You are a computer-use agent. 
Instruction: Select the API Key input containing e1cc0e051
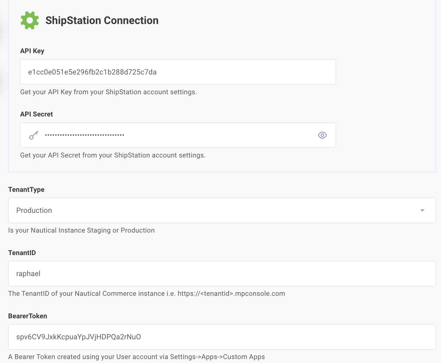pyautogui.click(x=178, y=72)
